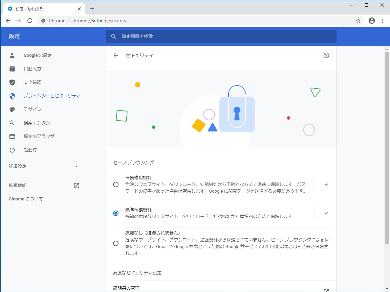Expand details for 保護強化機能
The height and width of the screenshot is (292, 390).
pyautogui.click(x=326, y=185)
